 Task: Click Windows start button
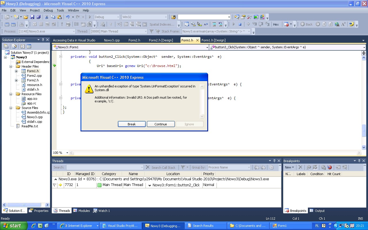pyautogui.click(x=14, y=226)
